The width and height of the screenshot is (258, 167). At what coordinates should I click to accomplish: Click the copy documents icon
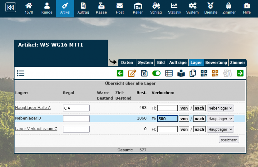click(x=193, y=73)
